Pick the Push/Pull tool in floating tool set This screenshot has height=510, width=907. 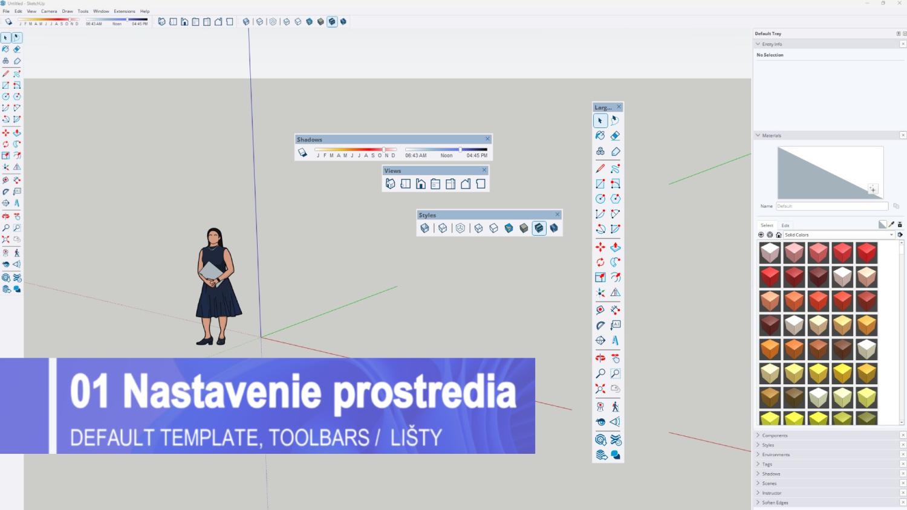[615, 247]
